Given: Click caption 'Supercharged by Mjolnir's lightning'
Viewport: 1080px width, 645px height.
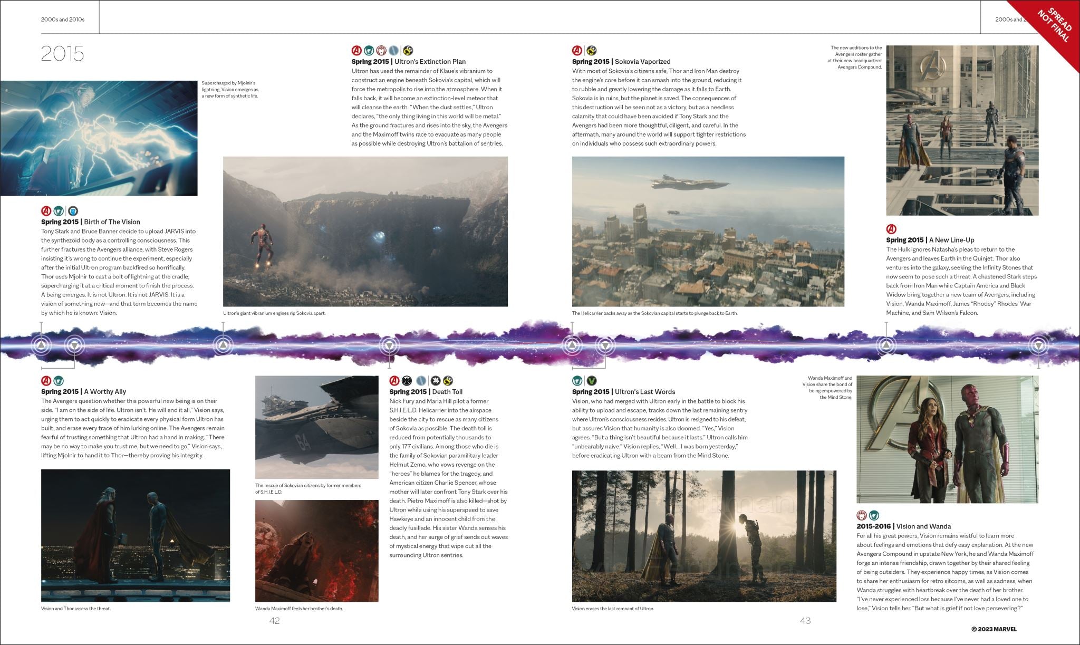Looking at the screenshot, I should click(x=230, y=90).
